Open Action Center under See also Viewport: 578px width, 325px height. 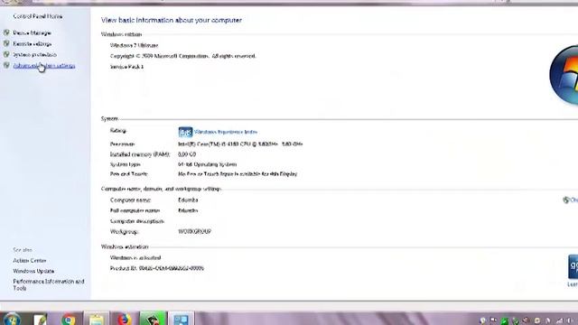30,261
